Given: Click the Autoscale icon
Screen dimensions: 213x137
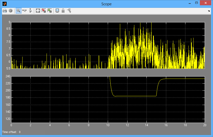Looking at the screenshot, I should 38,11.
